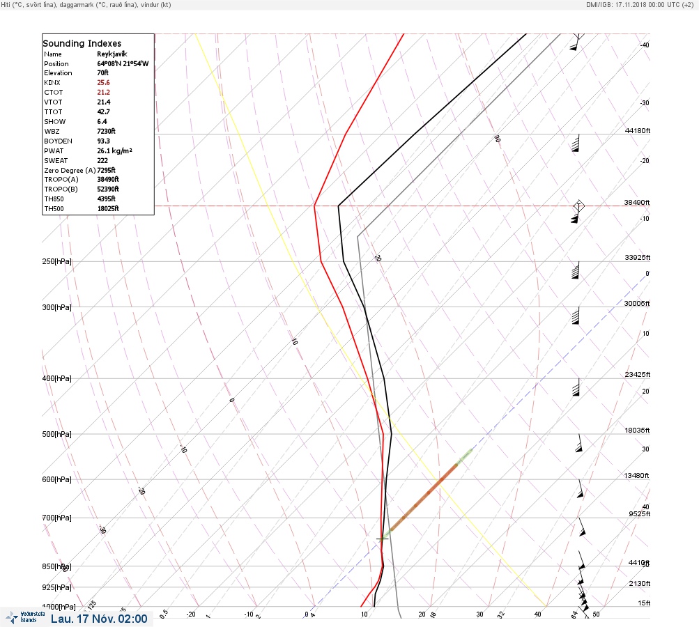Click the 'Zero Degree (A)' label
699x627 pixels.
click(x=70, y=170)
